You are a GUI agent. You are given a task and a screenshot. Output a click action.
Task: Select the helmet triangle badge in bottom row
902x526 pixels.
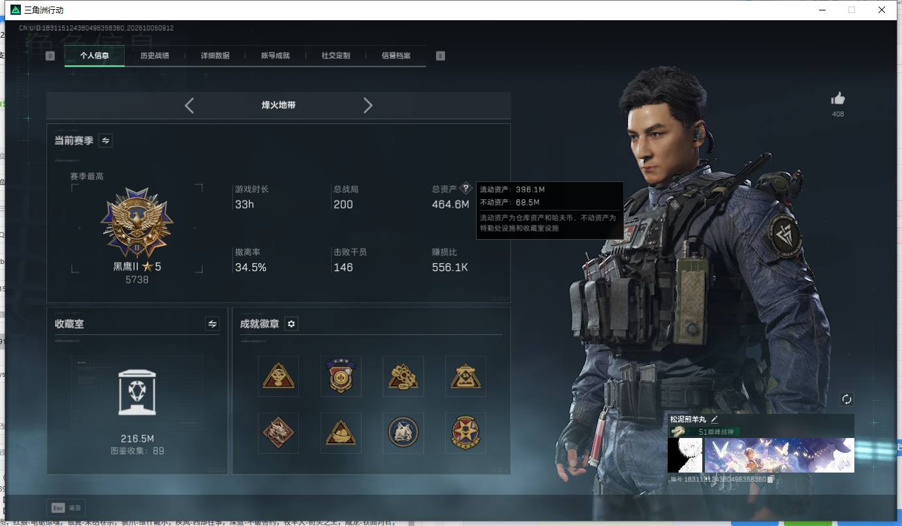click(341, 433)
